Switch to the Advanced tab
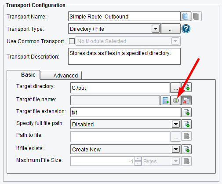 click(61, 75)
